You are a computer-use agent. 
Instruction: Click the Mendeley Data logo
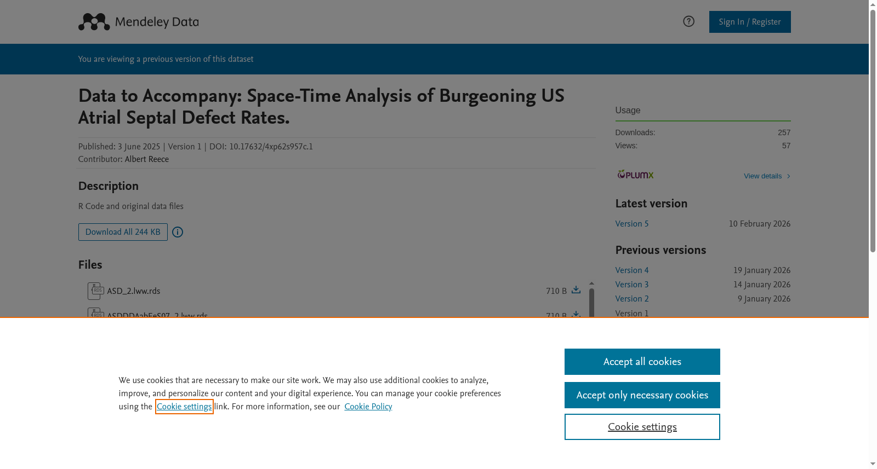click(x=138, y=22)
